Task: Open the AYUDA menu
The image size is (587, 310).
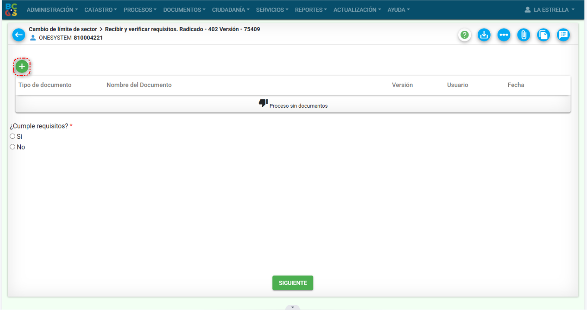Action: [x=399, y=10]
